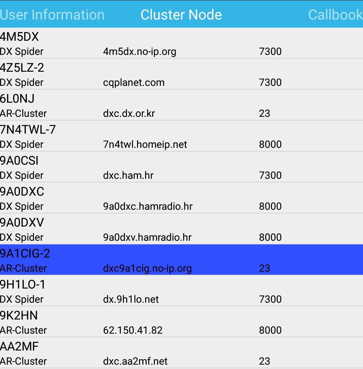The width and height of the screenshot is (363, 369).
Task: Select the 9A0CSI cluster entry
Action: tap(135, 168)
